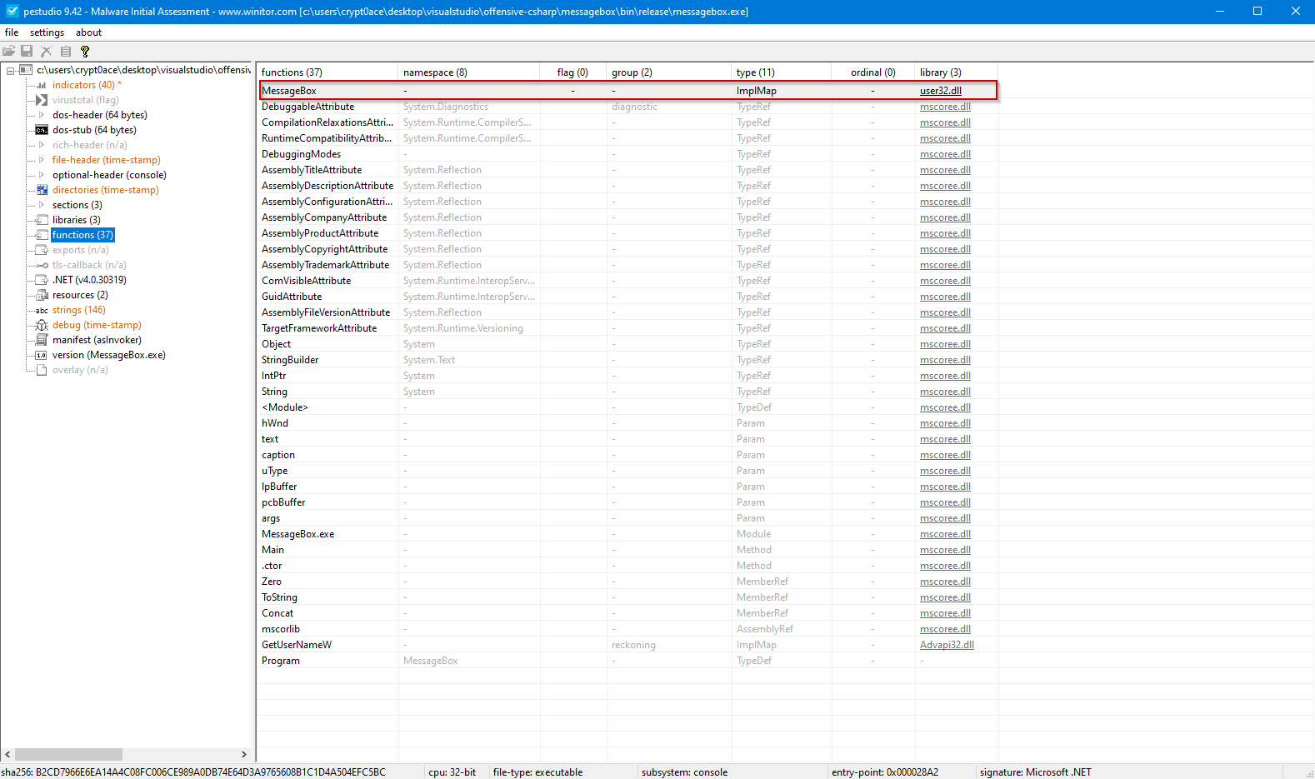Open the Advapi32.dll library link
Viewport: 1315px width, 779px height.
tap(947, 645)
